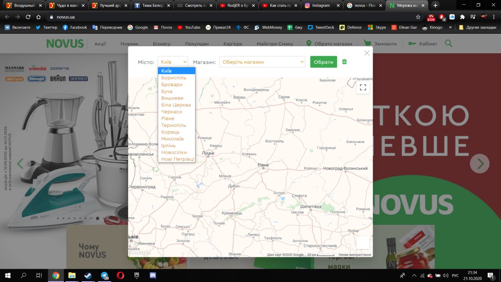Viewport: 501px width, 282px height.
Task: Click the Луцьк city label on the map
Action: pos(208,153)
